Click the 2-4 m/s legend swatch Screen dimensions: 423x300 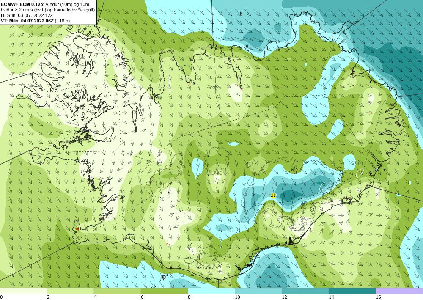(70, 291)
